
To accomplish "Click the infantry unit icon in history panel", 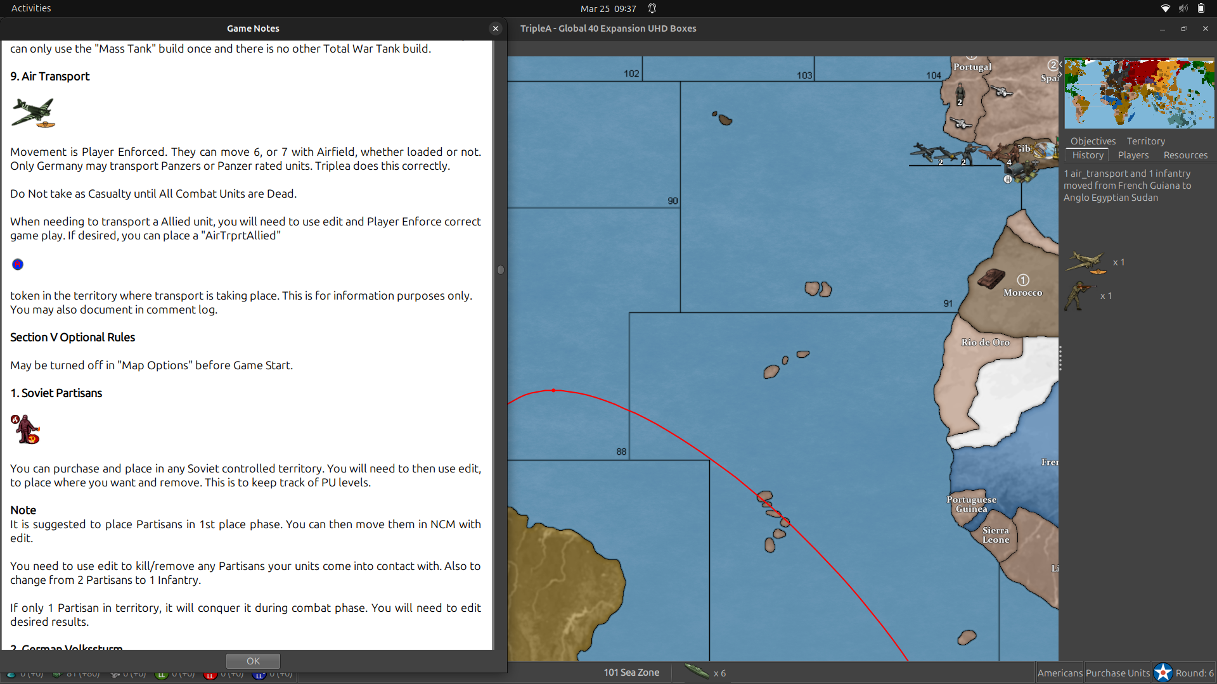I will pos(1078,296).
